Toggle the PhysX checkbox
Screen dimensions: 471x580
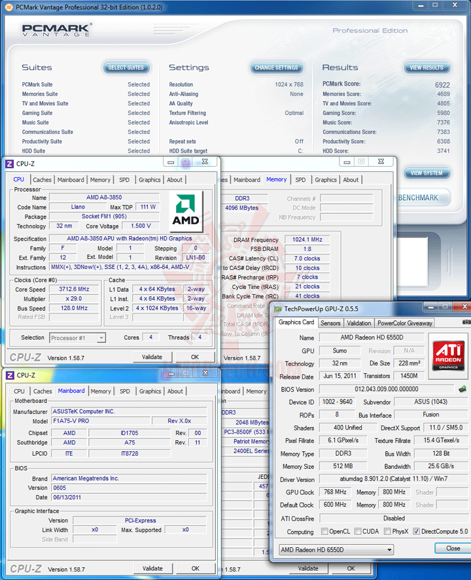pyautogui.click(x=387, y=531)
